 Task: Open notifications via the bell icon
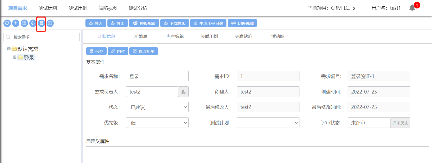[x=412, y=8]
